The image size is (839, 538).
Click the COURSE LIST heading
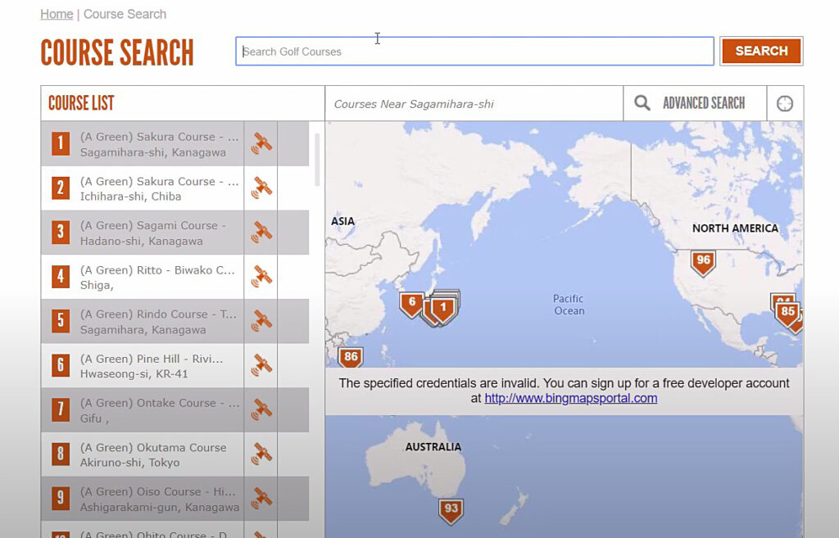click(x=81, y=103)
